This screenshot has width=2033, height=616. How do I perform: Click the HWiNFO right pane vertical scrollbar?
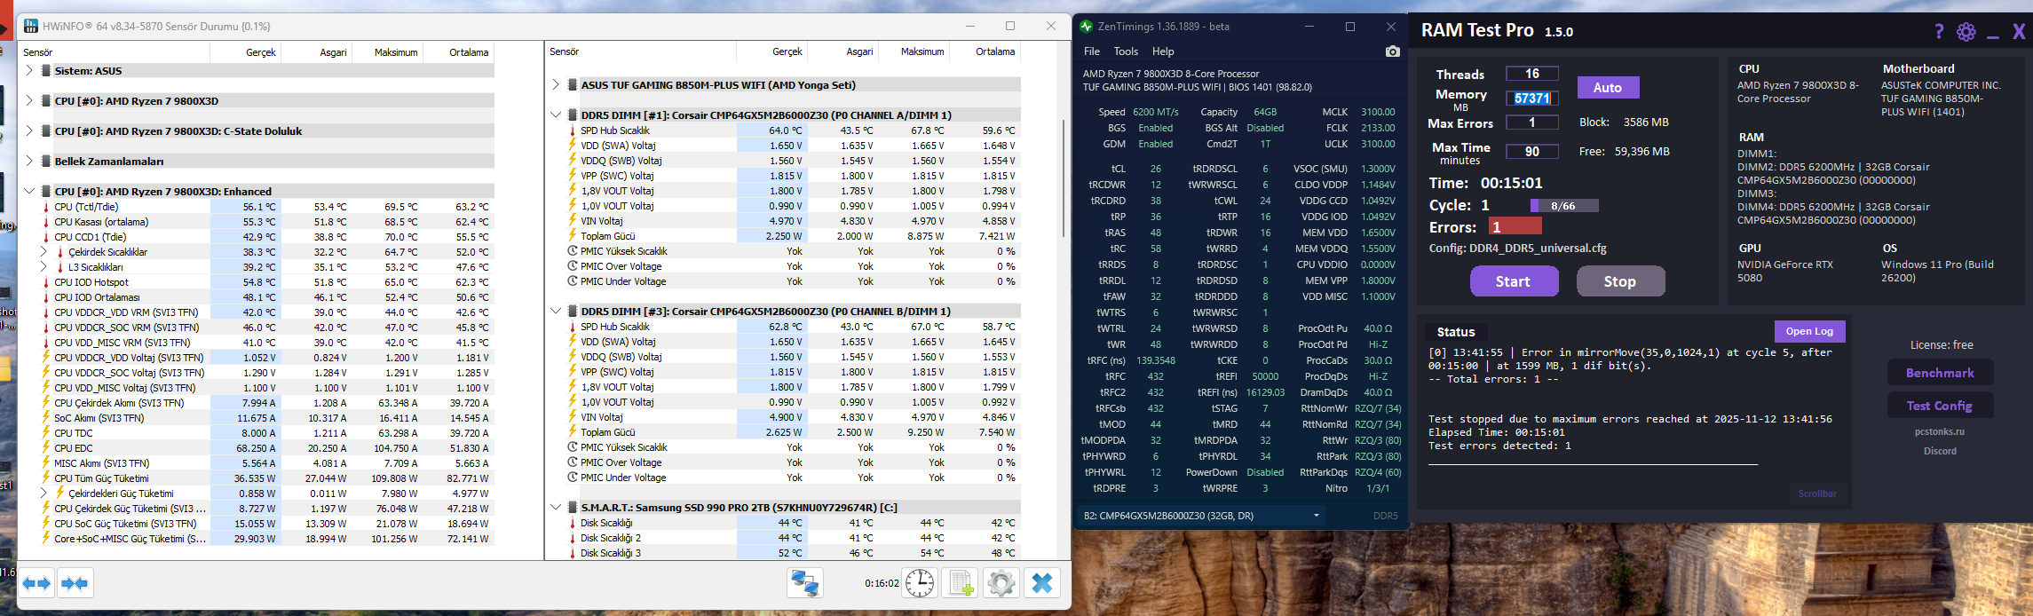[1064, 178]
